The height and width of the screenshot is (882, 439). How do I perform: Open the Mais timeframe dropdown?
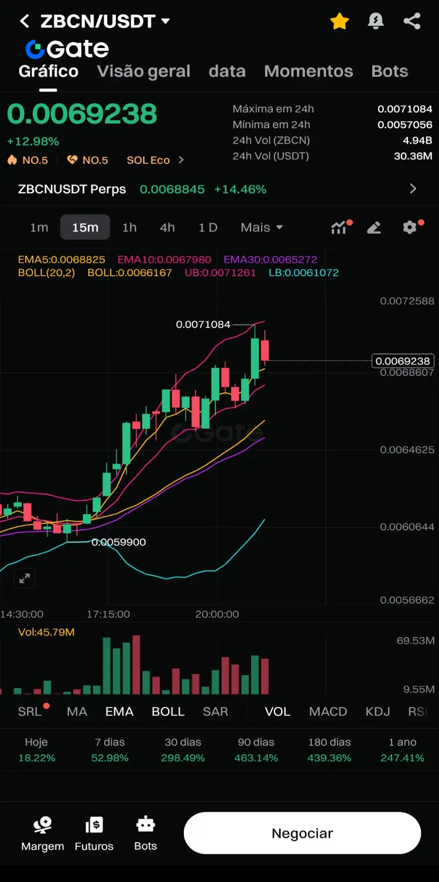click(x=262, y=227)
